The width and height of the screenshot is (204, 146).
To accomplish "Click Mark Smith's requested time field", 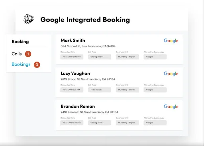I will pyautogui.click(x=72, y=57).
